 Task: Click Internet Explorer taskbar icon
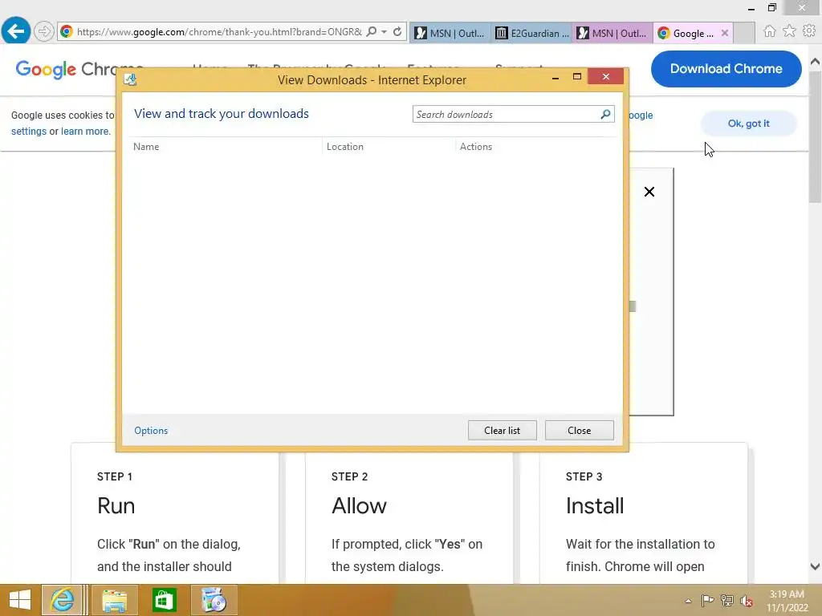pos(62,600)
